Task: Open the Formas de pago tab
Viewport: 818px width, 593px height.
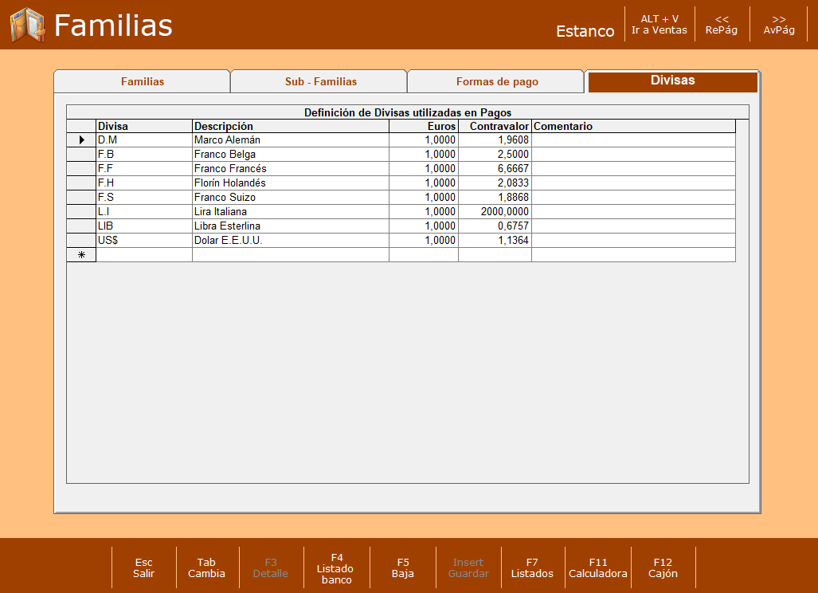Action: pos(497,81)
